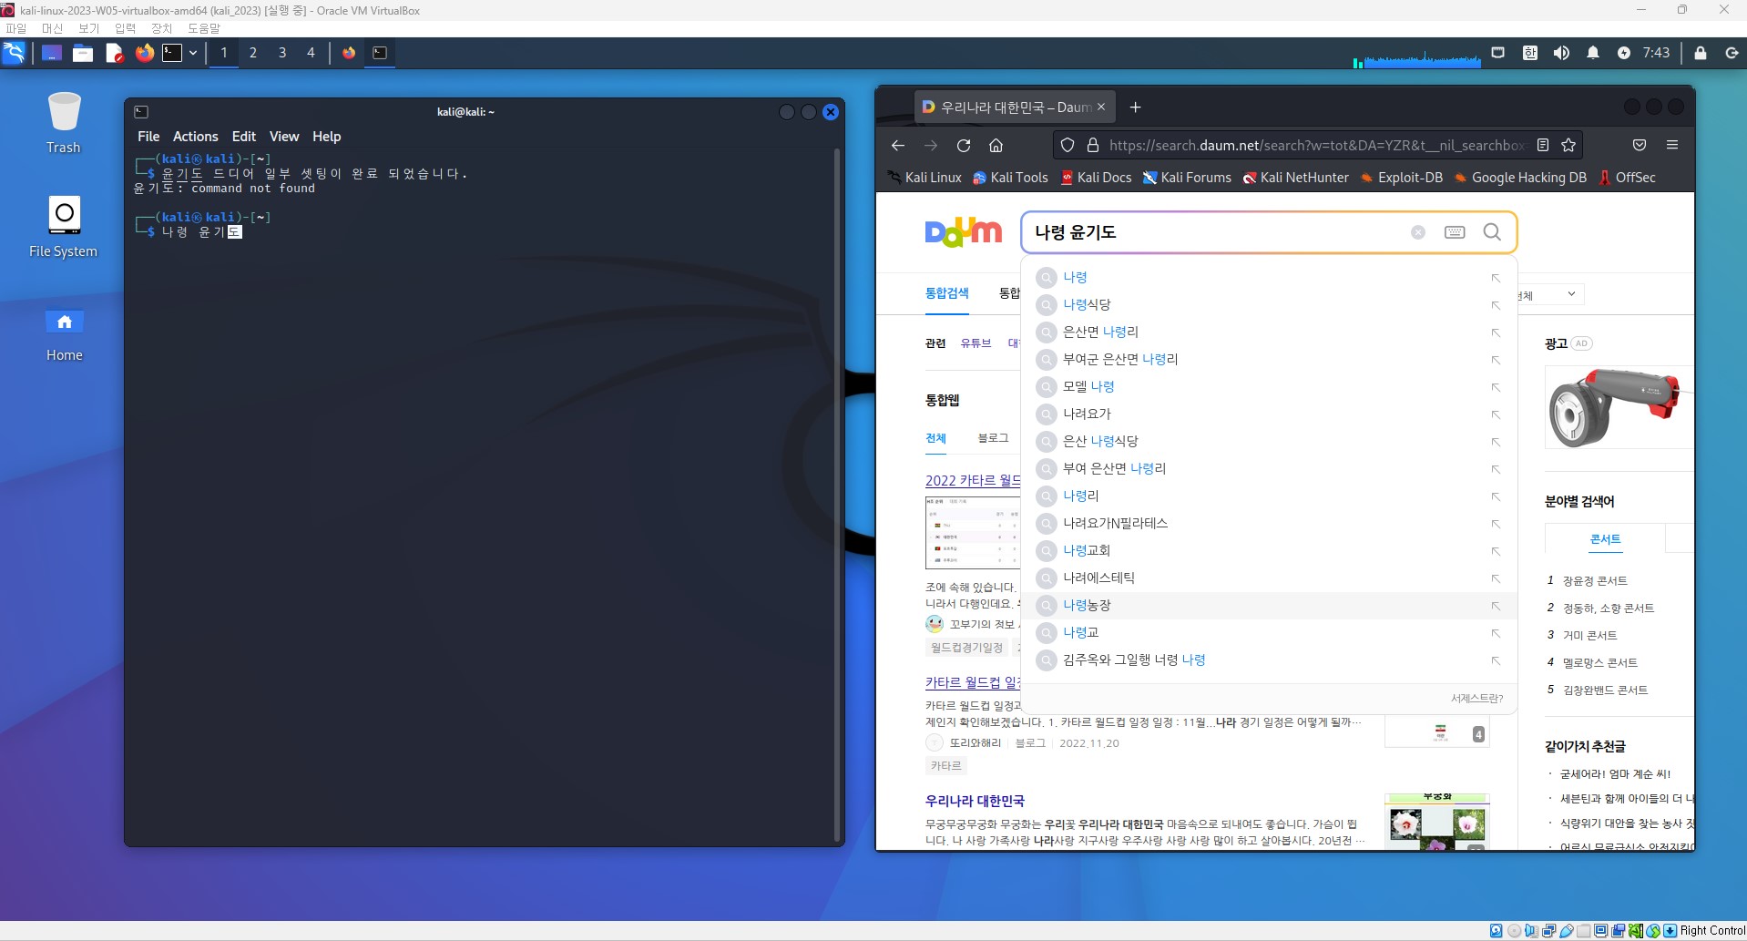Select the suggestion 나려요가N필라테스
1747x941 pixels.
point(1268,523)
